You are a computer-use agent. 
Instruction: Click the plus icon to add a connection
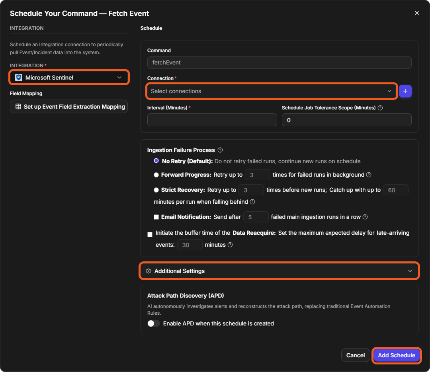[405, 91]
